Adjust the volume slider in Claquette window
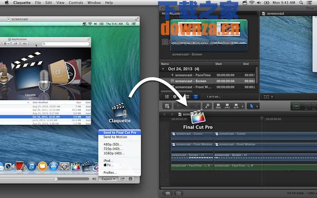This screenshot has width=317, height=198. pyautogui.click(x=56, y=179)
